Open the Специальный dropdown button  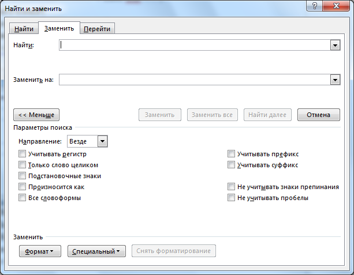pos(96,251)
